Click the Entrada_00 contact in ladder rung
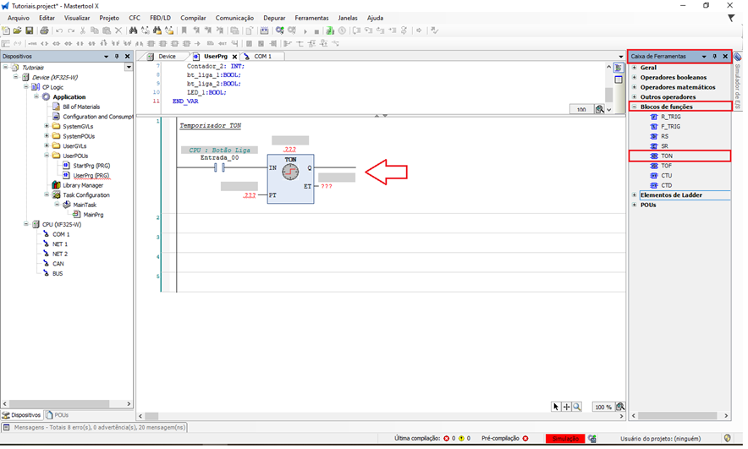Image resolution: width=748 pixels, height=449 pixels. (218, 167)
